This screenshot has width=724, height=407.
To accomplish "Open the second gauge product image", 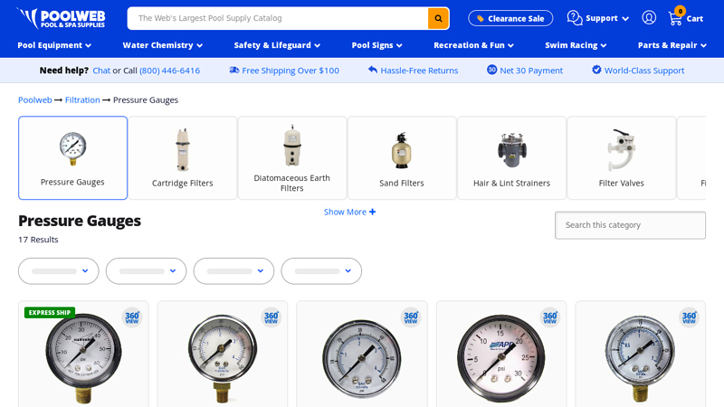I will point(222,358).
